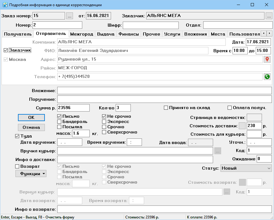
Task: Open the Межгород tab
Action: pos(82,34)
